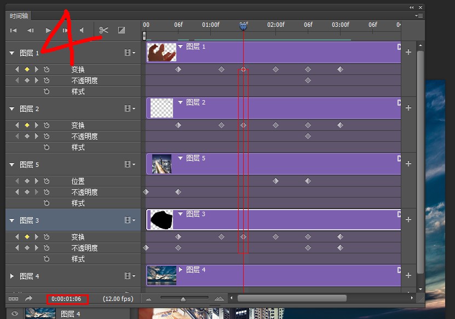The height and width of the screenshot is (319, 455).
Task: Select the 图层 1 hand clip thumbnail
Action: coord(162,52)
